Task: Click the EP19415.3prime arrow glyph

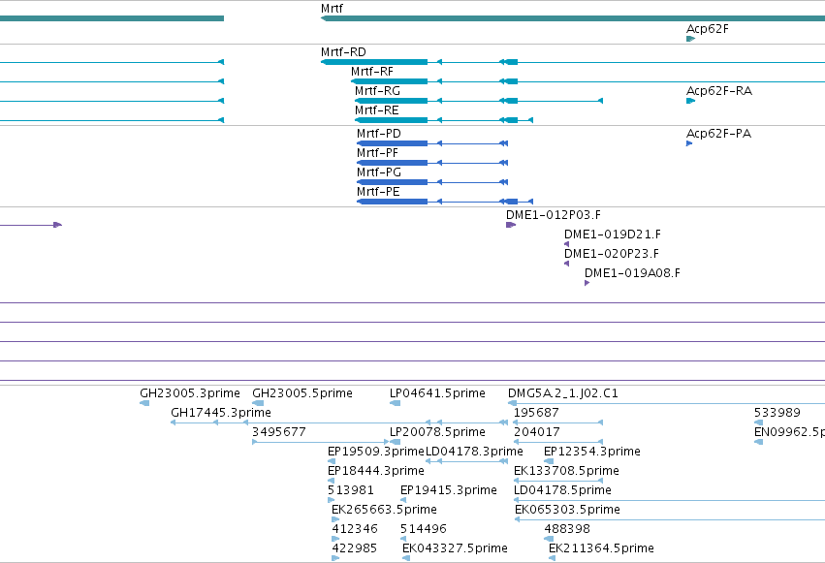Action: [403, 500]
